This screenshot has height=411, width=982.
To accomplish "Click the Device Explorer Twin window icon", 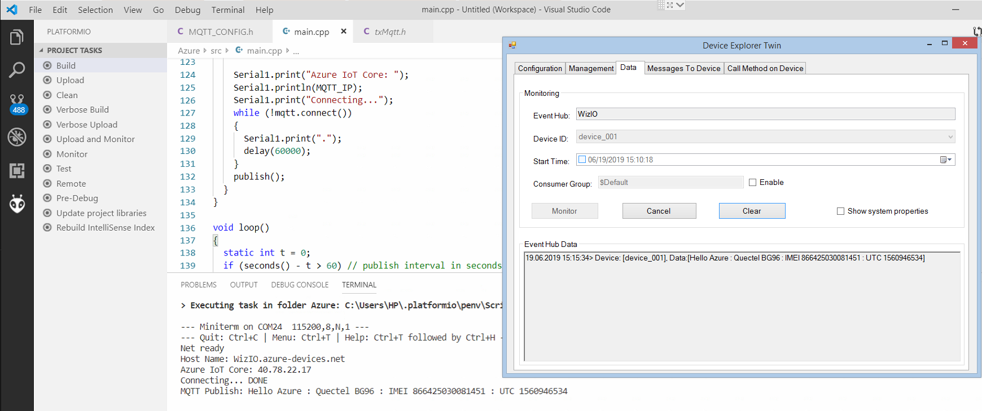I will (x=512, y=45).
